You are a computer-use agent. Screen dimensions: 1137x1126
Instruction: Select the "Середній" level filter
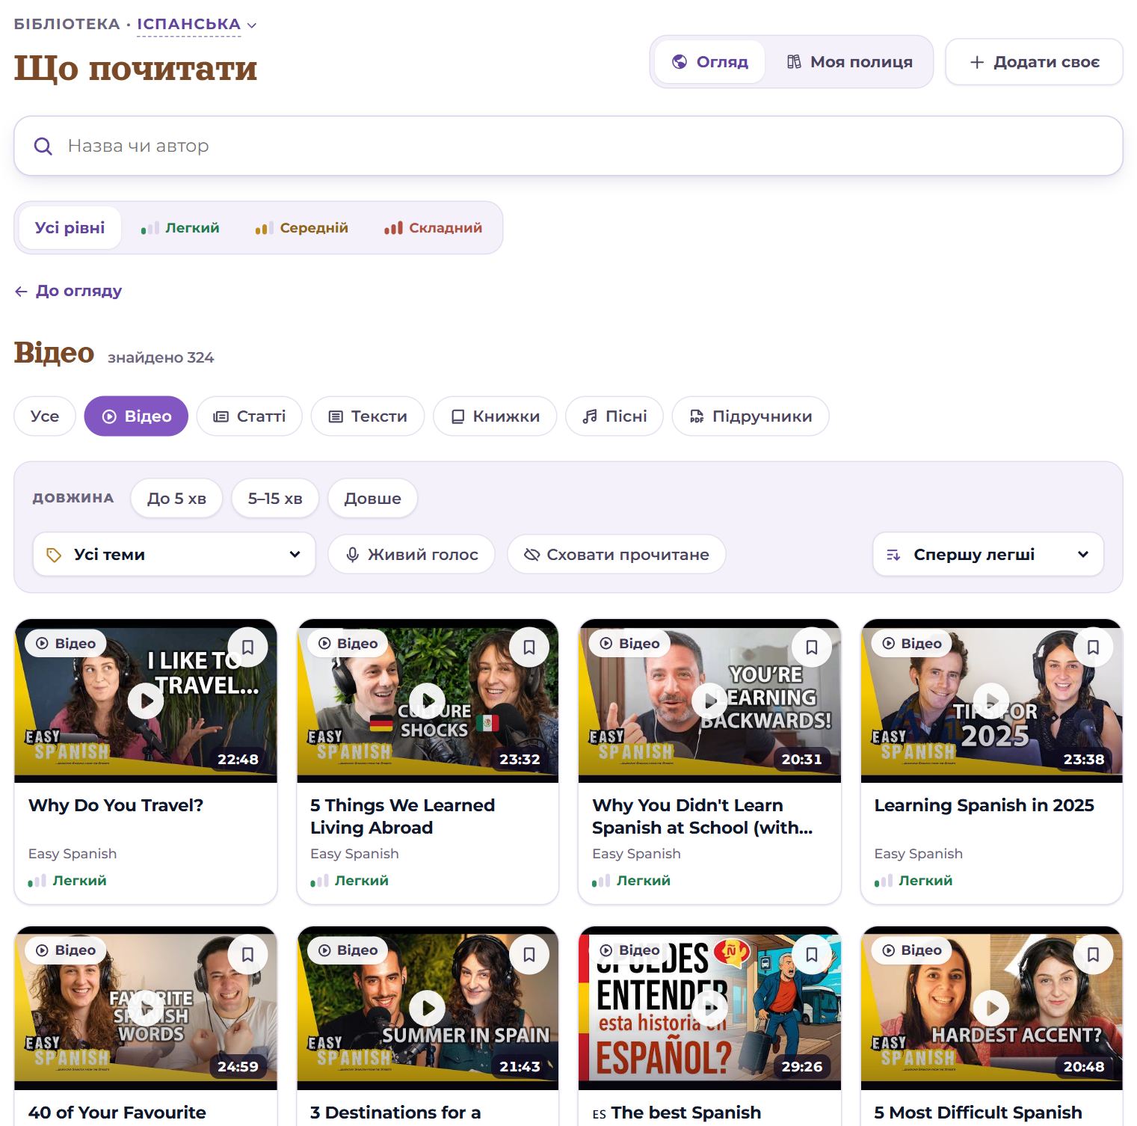(302, 228)
